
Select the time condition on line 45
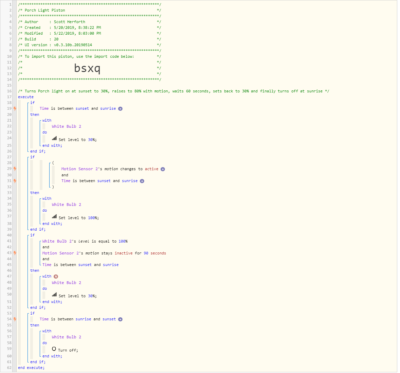tap(80, 265)
